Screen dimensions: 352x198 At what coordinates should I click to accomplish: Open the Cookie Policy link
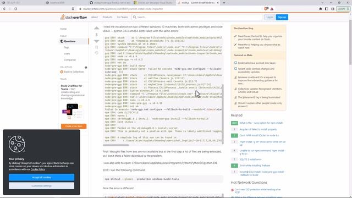[38, 169]
